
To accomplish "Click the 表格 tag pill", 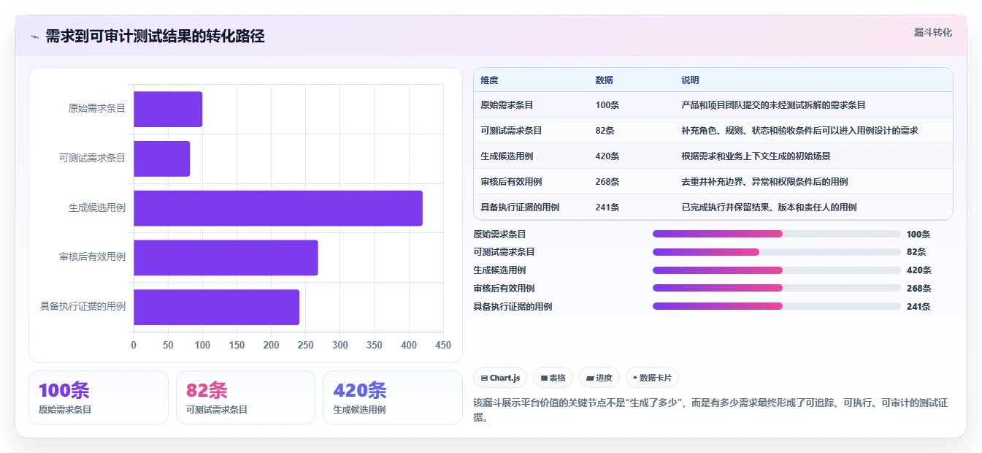I will (553, 378).
